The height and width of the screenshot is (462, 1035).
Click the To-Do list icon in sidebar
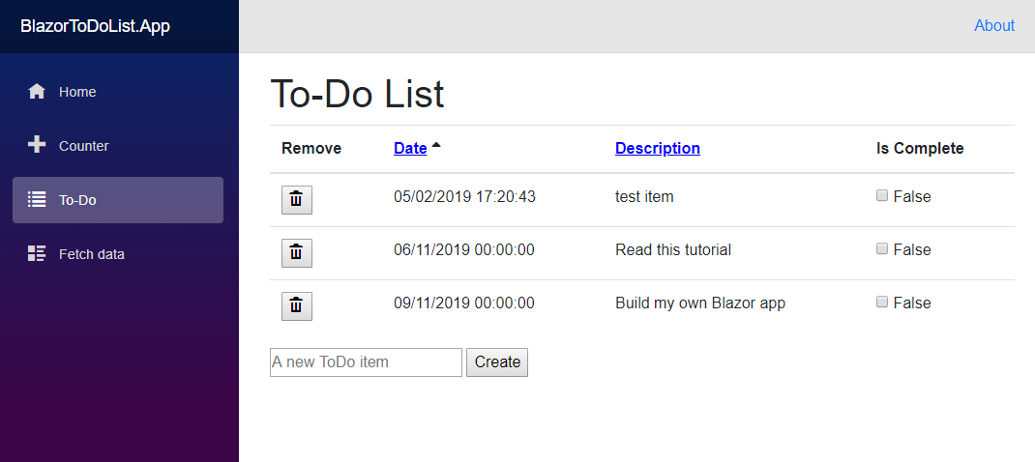click(x=37, y=199)
